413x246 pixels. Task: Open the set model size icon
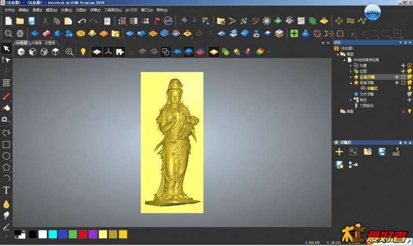pos(122,21)
